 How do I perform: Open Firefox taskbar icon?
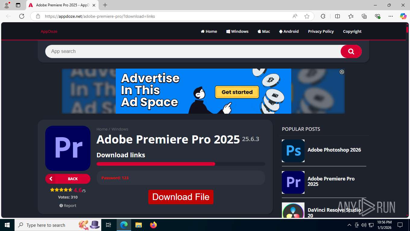pos(153,225)
